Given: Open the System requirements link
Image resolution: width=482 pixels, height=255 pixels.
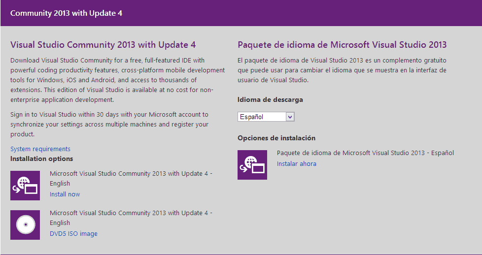Looking at the screenshot, I should tap(40, 149).
